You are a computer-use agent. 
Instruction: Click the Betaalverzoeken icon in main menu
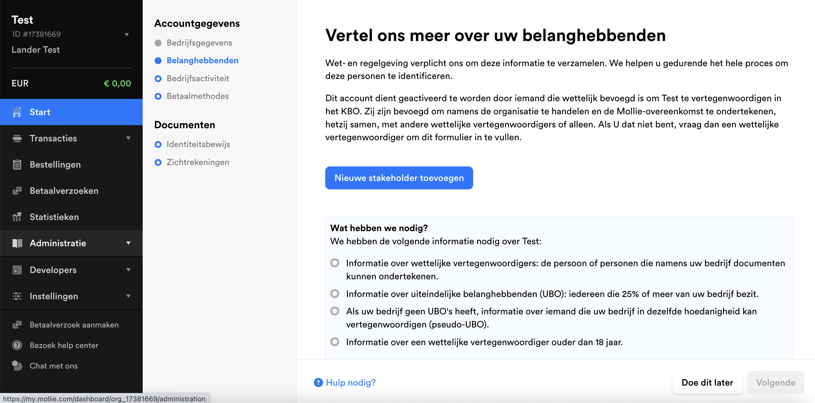(17, 191)
